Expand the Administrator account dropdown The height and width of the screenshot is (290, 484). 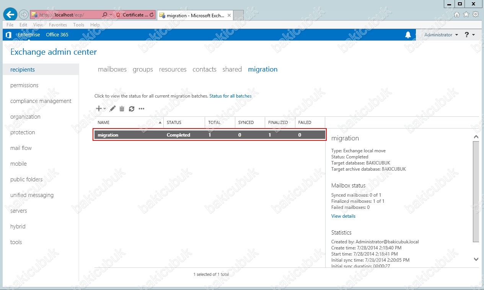pos(441,35)
